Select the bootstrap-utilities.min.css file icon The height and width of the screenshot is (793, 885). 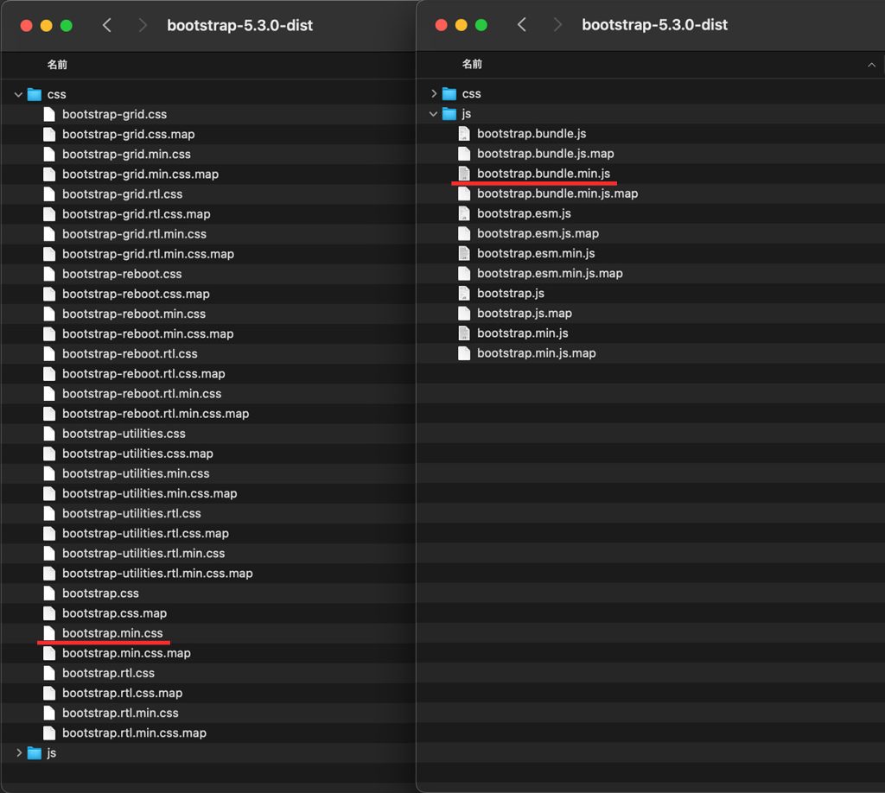pos(49,473)
